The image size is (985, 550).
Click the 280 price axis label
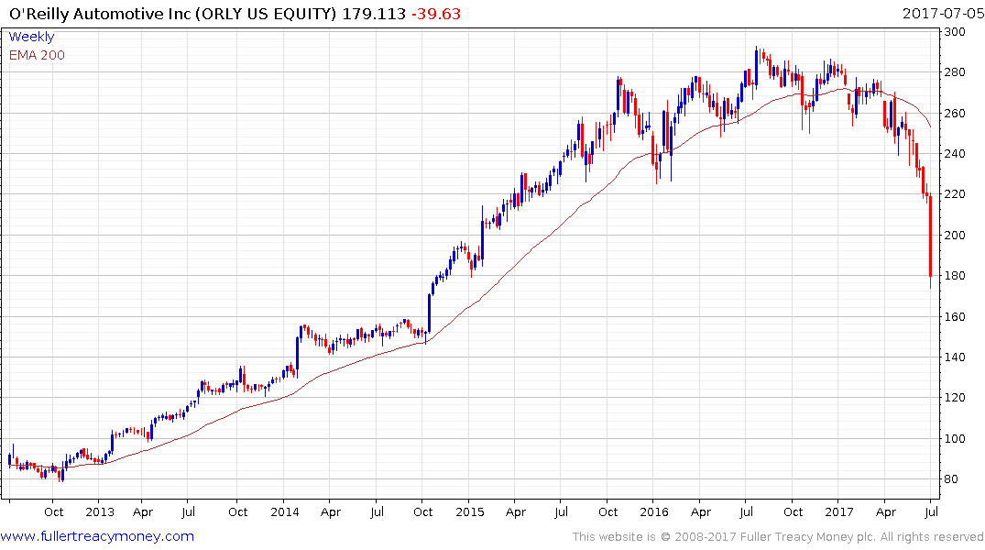[x=955, y=72]
